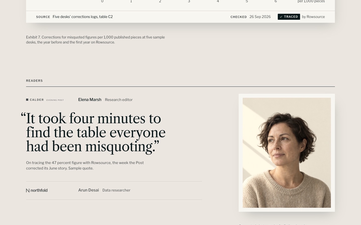Click the checked date 26 Sep 2026
The width and height of the screenshot is (361, 225).
(260, 17)
